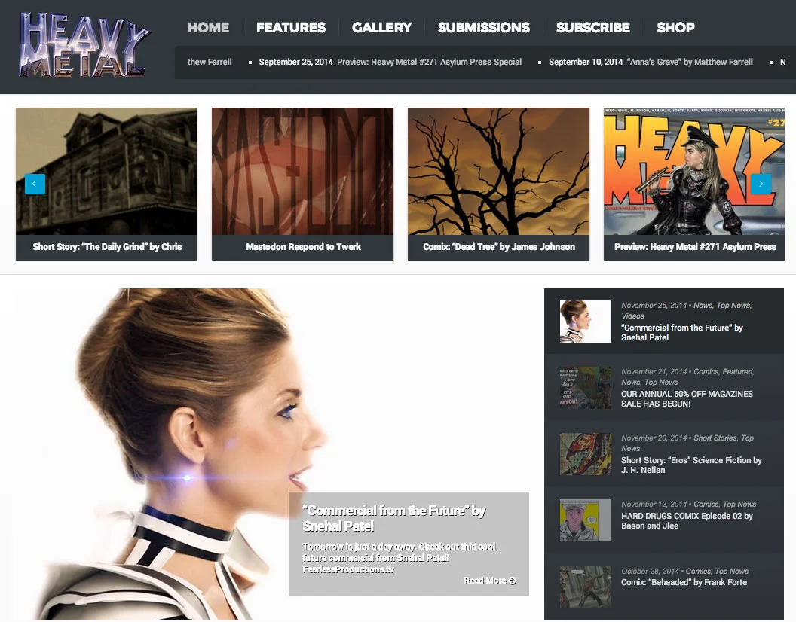Open Comix: "Beheaded" by Frank Forte link
Screen dimensions: 796x622
point(684,582)
